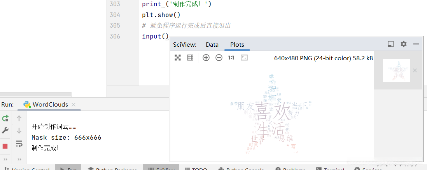
Task: Click line number 305 in the gutter
Action: (x=115, y=25)
